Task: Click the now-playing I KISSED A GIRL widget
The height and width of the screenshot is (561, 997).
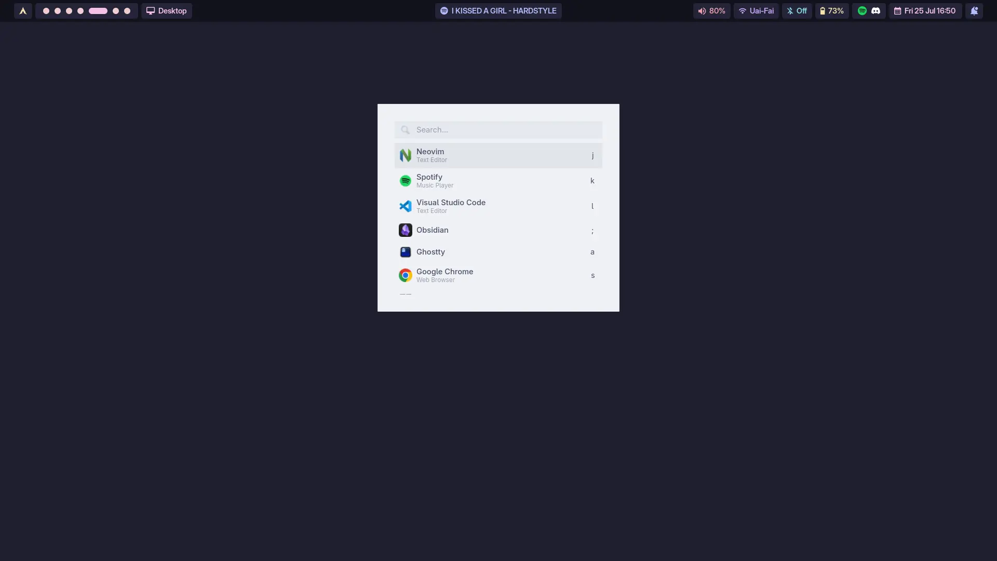Action: [498, 11]
